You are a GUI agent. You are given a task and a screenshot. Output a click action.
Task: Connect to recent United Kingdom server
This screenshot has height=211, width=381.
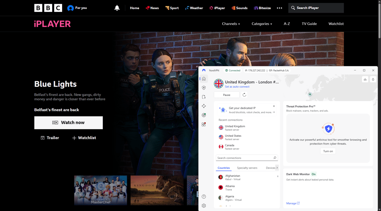(x=246, y=127)
